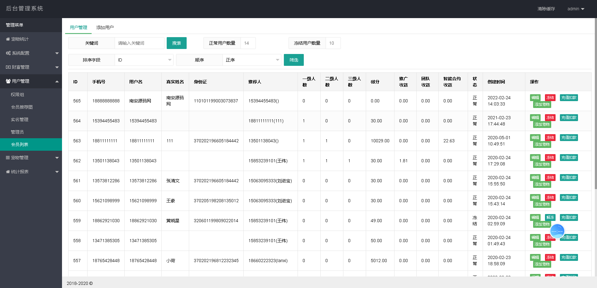The width and height of the screenshot is (597, 288).
Task: Click 编辑 for user ID 565
Action: pyautogui.click(x=535, y=98)
